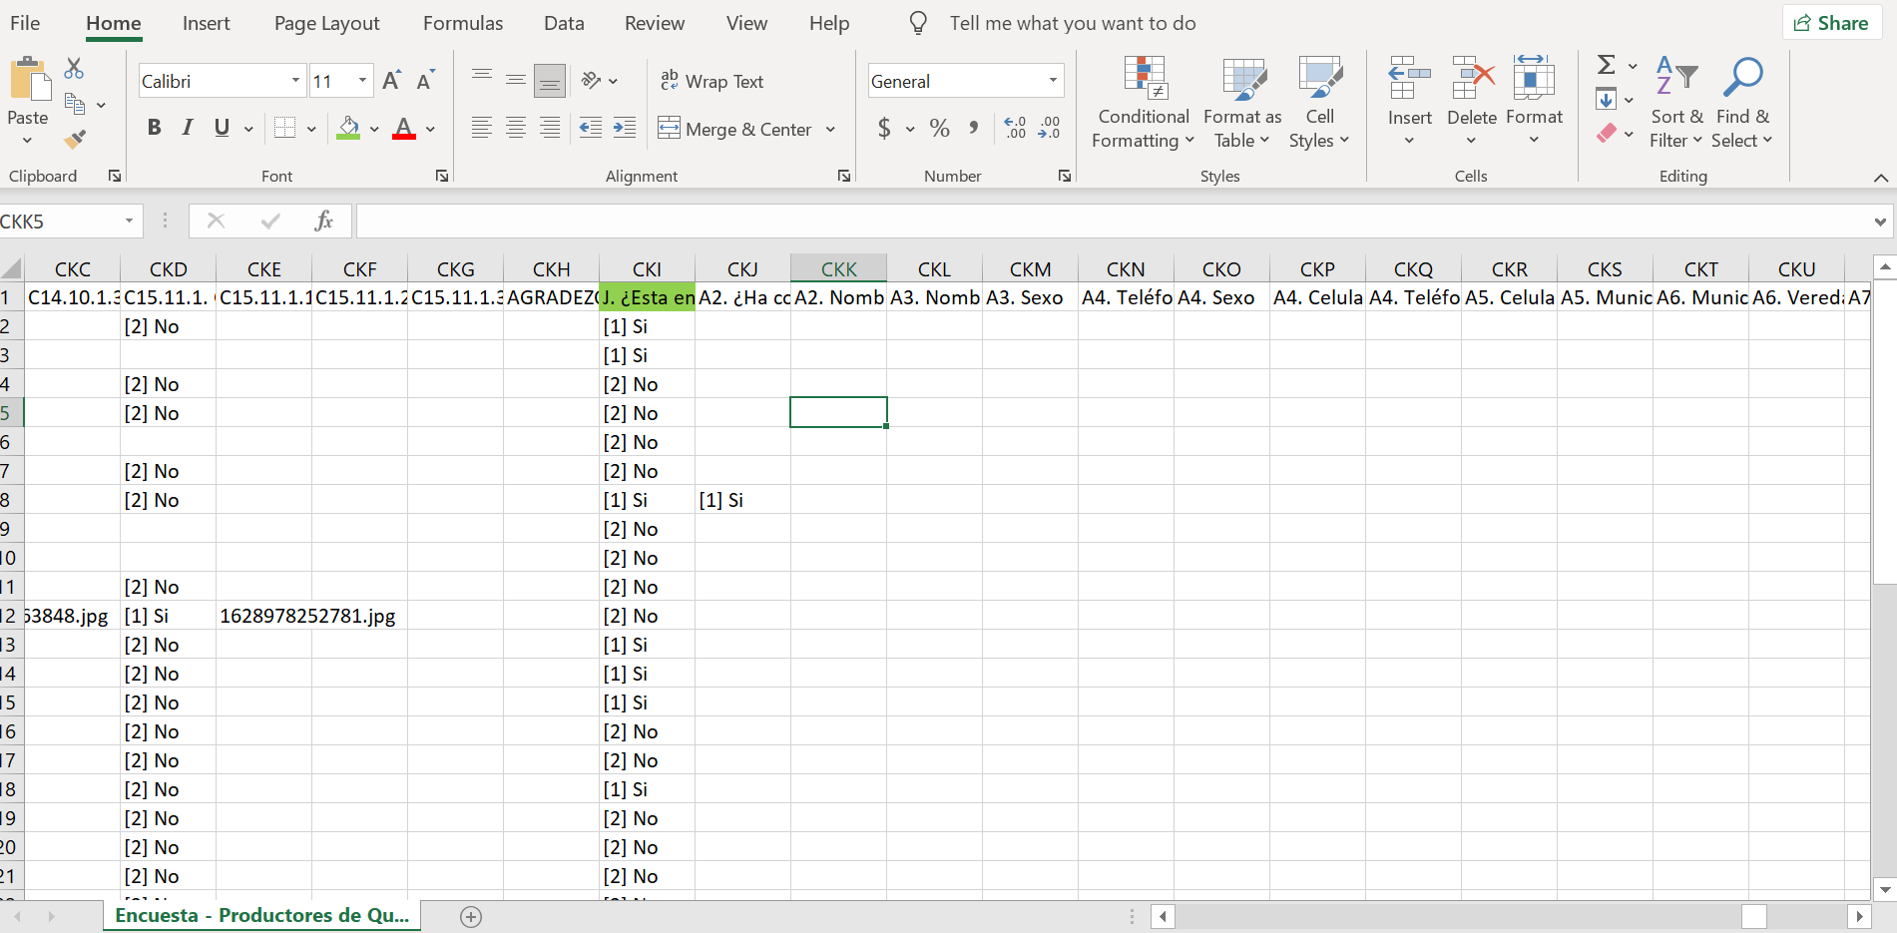Click the Increase Indent icon
1897x933 pixels.
click(x=625, y=128)
